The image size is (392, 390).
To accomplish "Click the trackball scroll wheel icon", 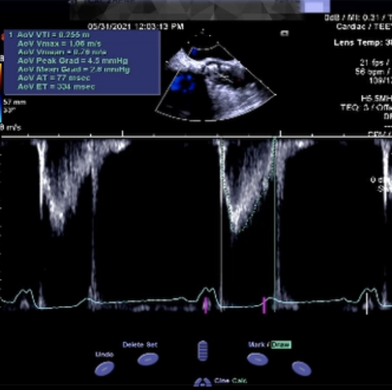I will pos(203,349).
